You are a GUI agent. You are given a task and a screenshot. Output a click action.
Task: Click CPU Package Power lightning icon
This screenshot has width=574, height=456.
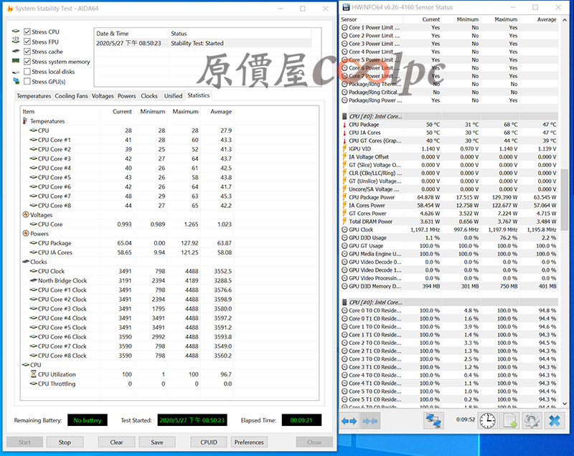(x=344, y=197)
